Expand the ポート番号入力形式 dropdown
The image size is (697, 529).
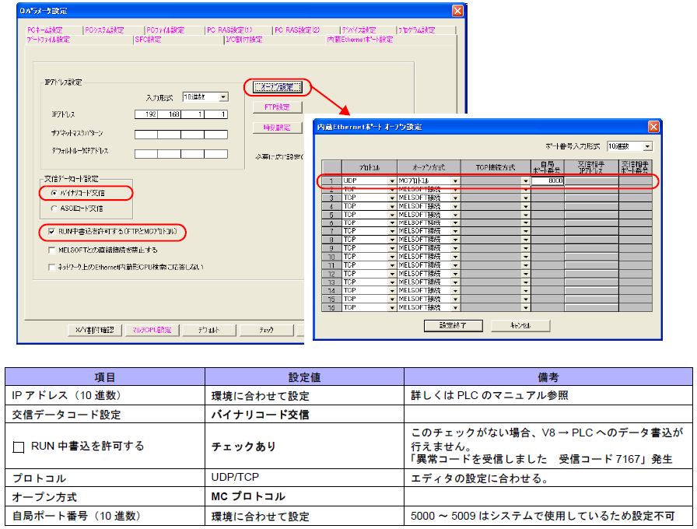click(647, 146)
